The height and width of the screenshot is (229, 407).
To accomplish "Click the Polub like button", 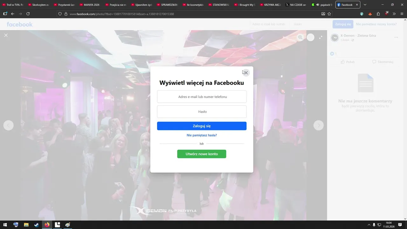I will [x=348, y=62].
